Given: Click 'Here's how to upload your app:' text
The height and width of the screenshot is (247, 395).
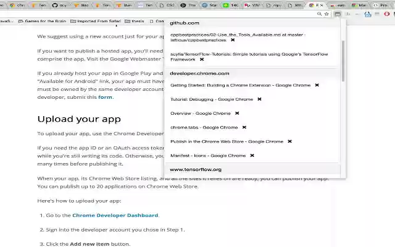Looking at the screenshot, I should pos(80,201).
